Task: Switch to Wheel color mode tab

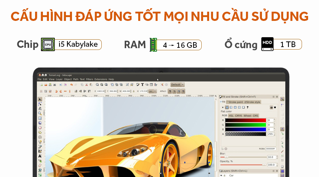Action: click(x=247, y=116)
